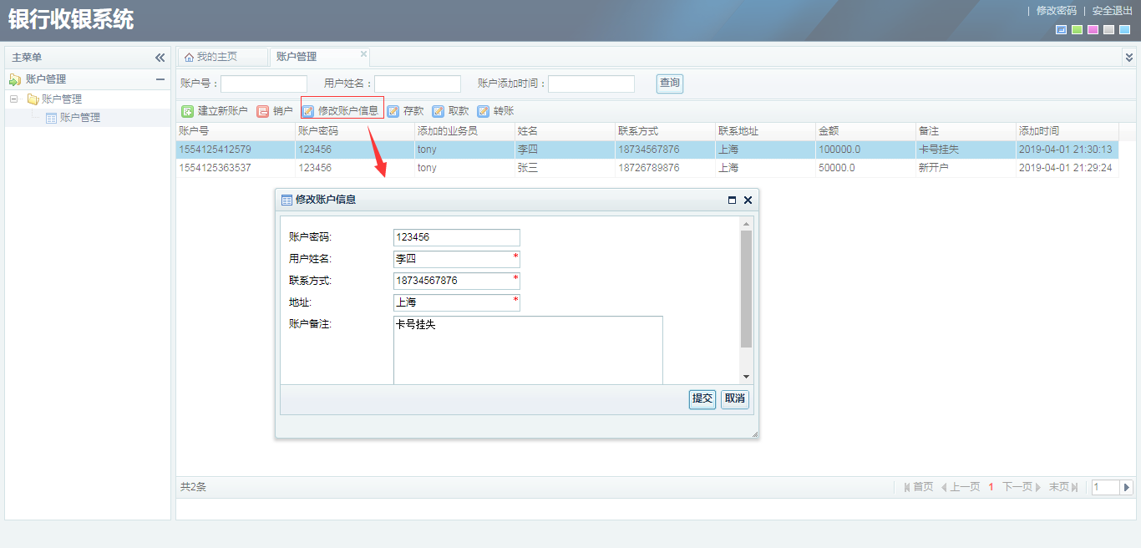Click the 50000.0 amount cell

point(865,168)
